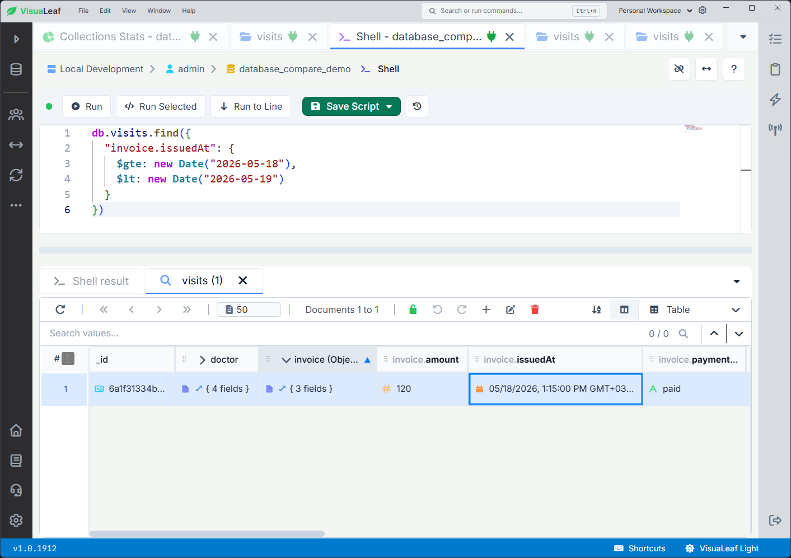Image resolution: width=791 pixels, height=558 pixels.
Task: Go to next page of results
Action: click(x=159, y=310)
